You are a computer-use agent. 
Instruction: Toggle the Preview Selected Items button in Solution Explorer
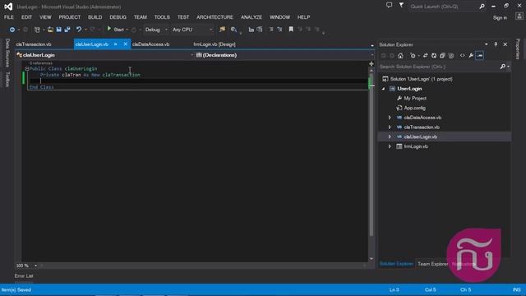pos(480,56)
